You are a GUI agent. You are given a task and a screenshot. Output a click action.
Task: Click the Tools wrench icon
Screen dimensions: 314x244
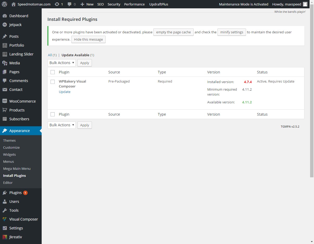pyautogui.click(x=5, y=210)
